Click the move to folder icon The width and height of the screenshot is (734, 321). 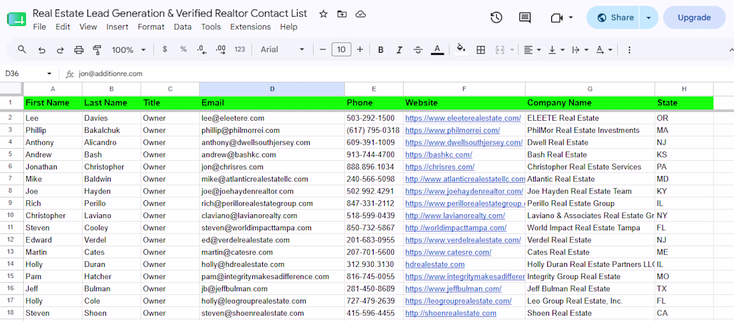pyautogui.click(x=342, y=14)
